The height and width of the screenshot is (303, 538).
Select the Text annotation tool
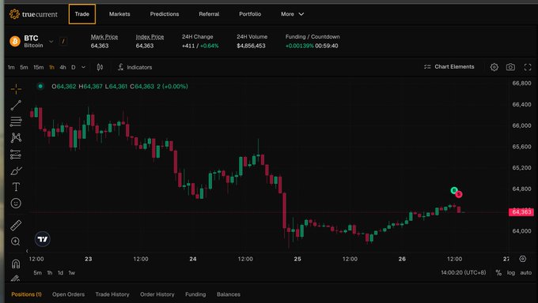point(16,186)
